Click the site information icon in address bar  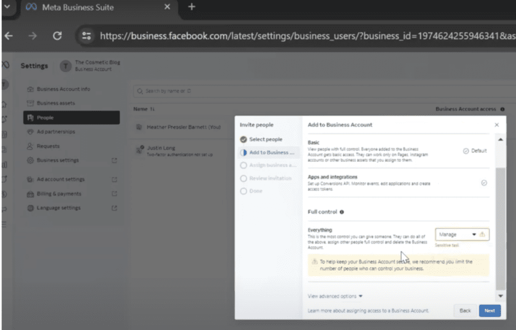(86, 36)
